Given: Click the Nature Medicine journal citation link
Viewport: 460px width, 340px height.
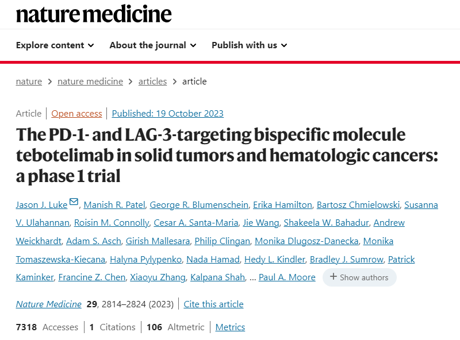Looking at the screenshot, I should tap(49, 304).
